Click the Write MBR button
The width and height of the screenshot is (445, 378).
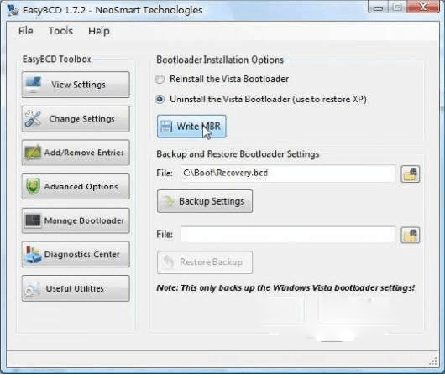[x=191, y=127]
